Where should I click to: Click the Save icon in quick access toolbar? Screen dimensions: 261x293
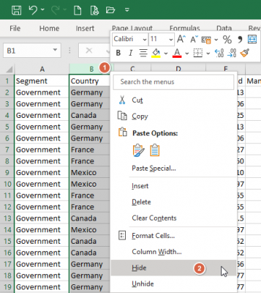point(17,10)
